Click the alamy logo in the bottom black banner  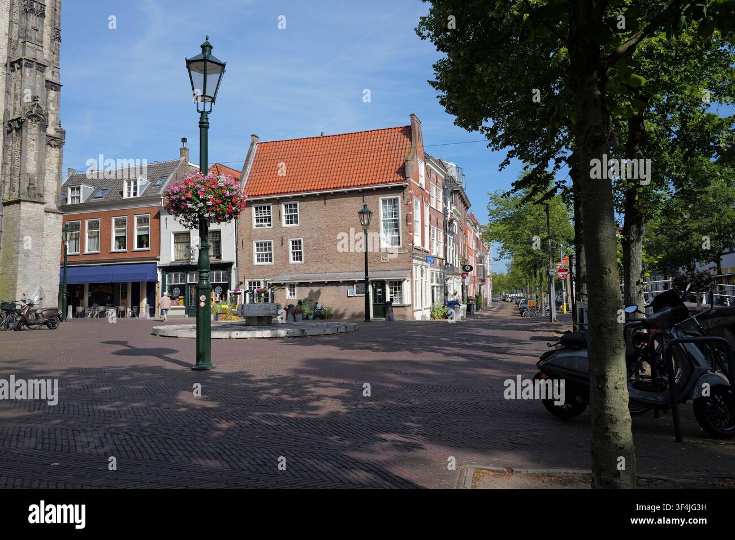tap(57, 514)
